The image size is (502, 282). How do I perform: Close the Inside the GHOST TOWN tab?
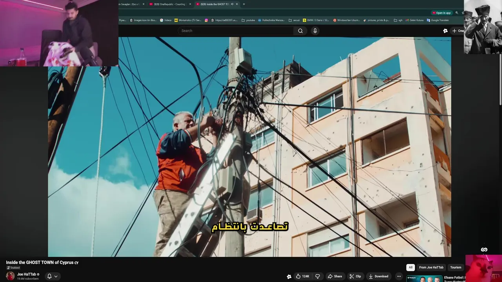237,4
